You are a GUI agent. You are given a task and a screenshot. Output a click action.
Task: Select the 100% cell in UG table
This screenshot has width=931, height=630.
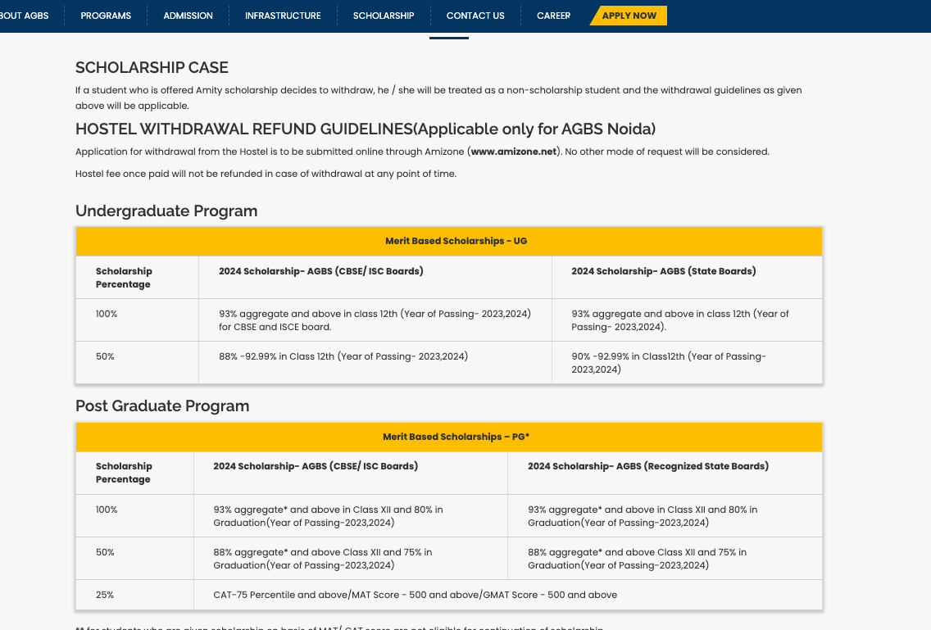[107, 314]
